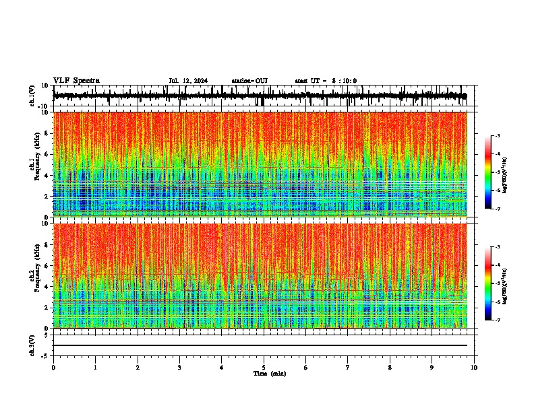Click the "ch.1(V)" waveform axis label
The width and height of the screenshot is (534, 412).
coord(32,96)
